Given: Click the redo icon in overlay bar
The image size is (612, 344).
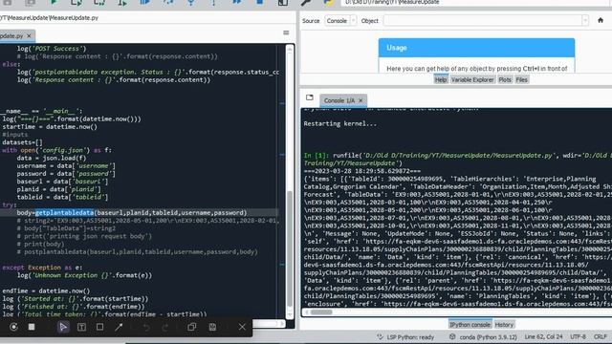Looking at the screenshot, I should 164,327.
